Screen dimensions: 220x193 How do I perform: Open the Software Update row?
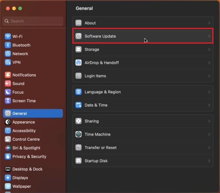(x=143, y=36)
